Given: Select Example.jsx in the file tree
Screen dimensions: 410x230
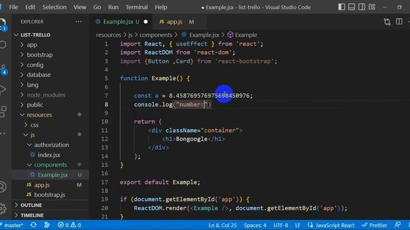Looking at the screenshot, I should click(53, 175).
